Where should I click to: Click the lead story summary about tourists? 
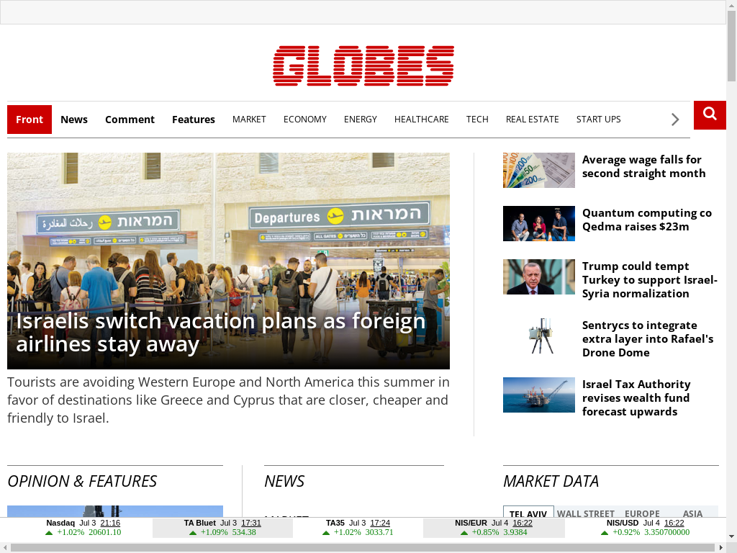228,400
